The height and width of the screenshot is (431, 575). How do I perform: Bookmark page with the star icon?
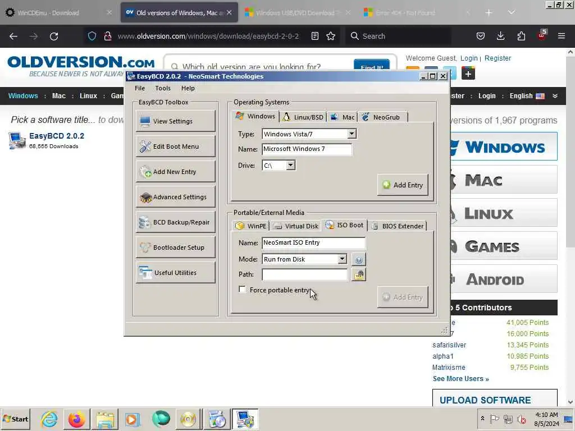click(x=331, y=36)
